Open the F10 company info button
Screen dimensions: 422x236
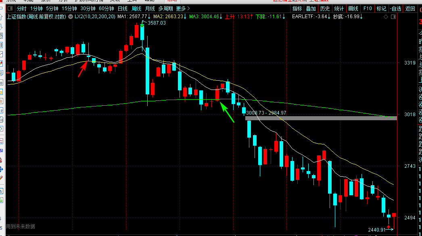click(368, 8)
